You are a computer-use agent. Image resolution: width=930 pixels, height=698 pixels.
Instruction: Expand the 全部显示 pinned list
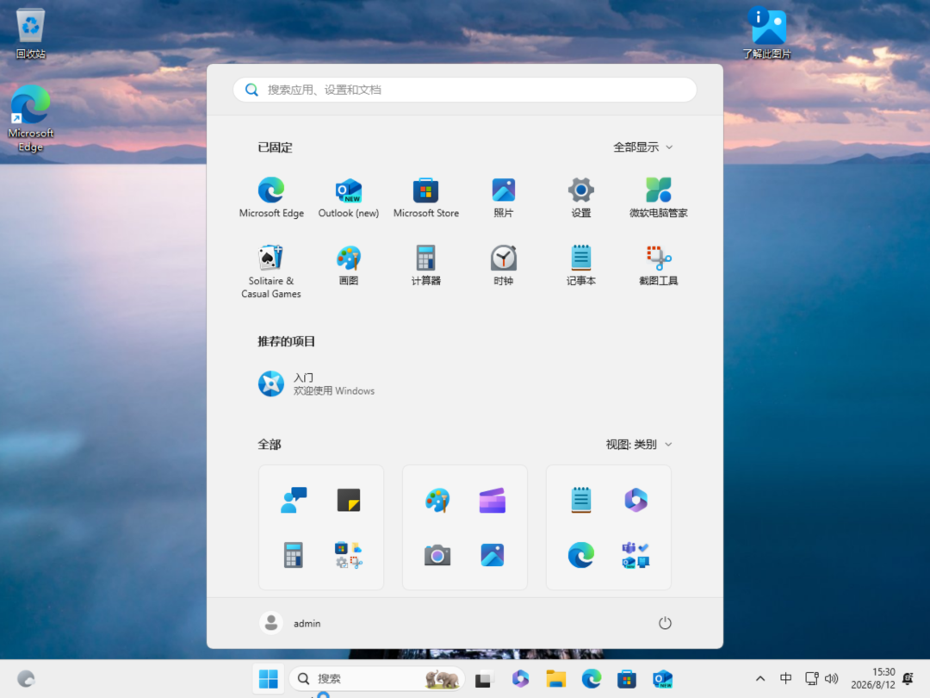click(642, 147)
